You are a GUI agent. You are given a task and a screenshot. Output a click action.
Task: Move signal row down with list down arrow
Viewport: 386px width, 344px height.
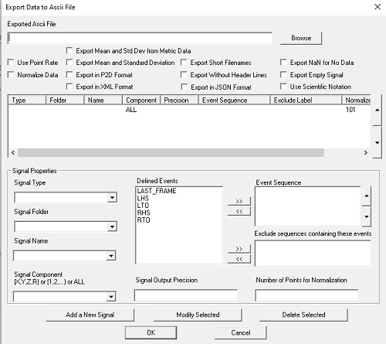pyautogui.click(x=378, y=142)
